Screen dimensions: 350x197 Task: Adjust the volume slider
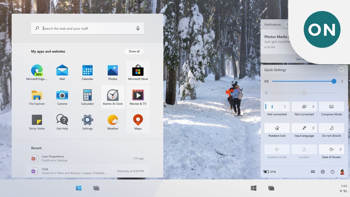click(304, 81)
